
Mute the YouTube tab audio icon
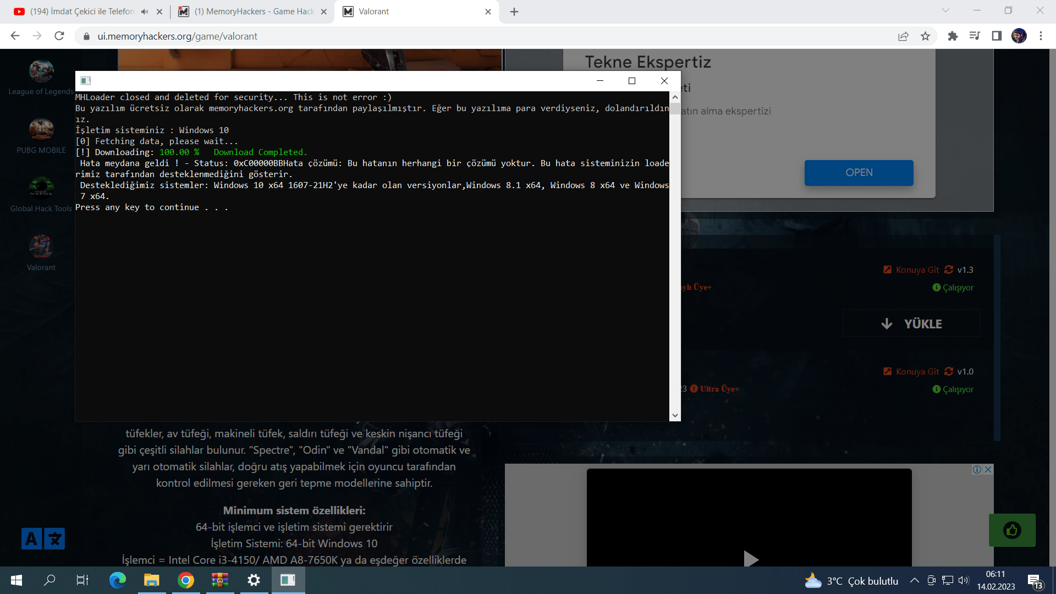[144, 12]
